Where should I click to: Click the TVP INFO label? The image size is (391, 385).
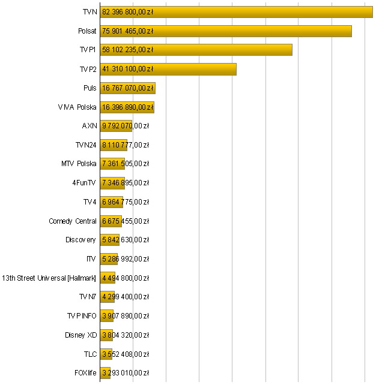pyautogui.click(x=81, y=315)
